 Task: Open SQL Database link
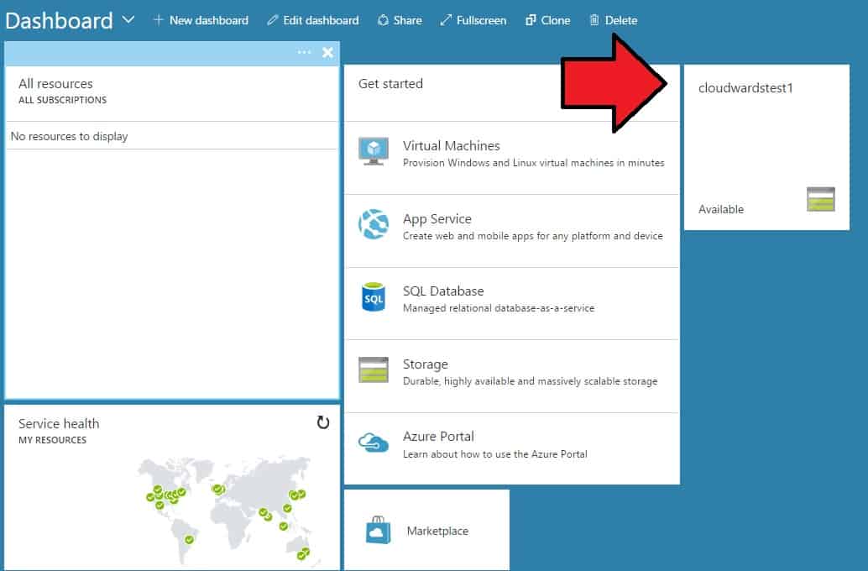443,291
